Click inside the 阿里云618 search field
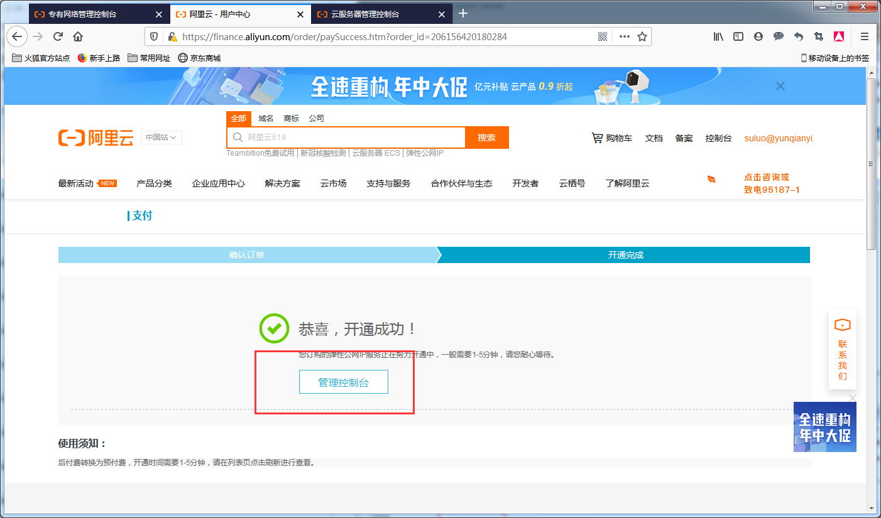The height and width of the screenshot is (518, 881). 346,138
